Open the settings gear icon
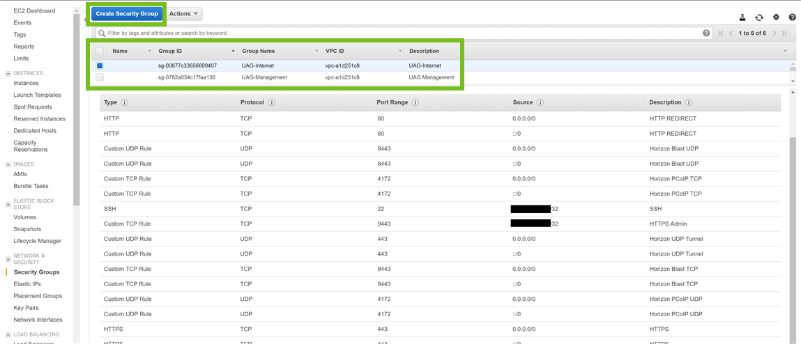The width and height of the screenshot is (801, 344). pos(776,17)
